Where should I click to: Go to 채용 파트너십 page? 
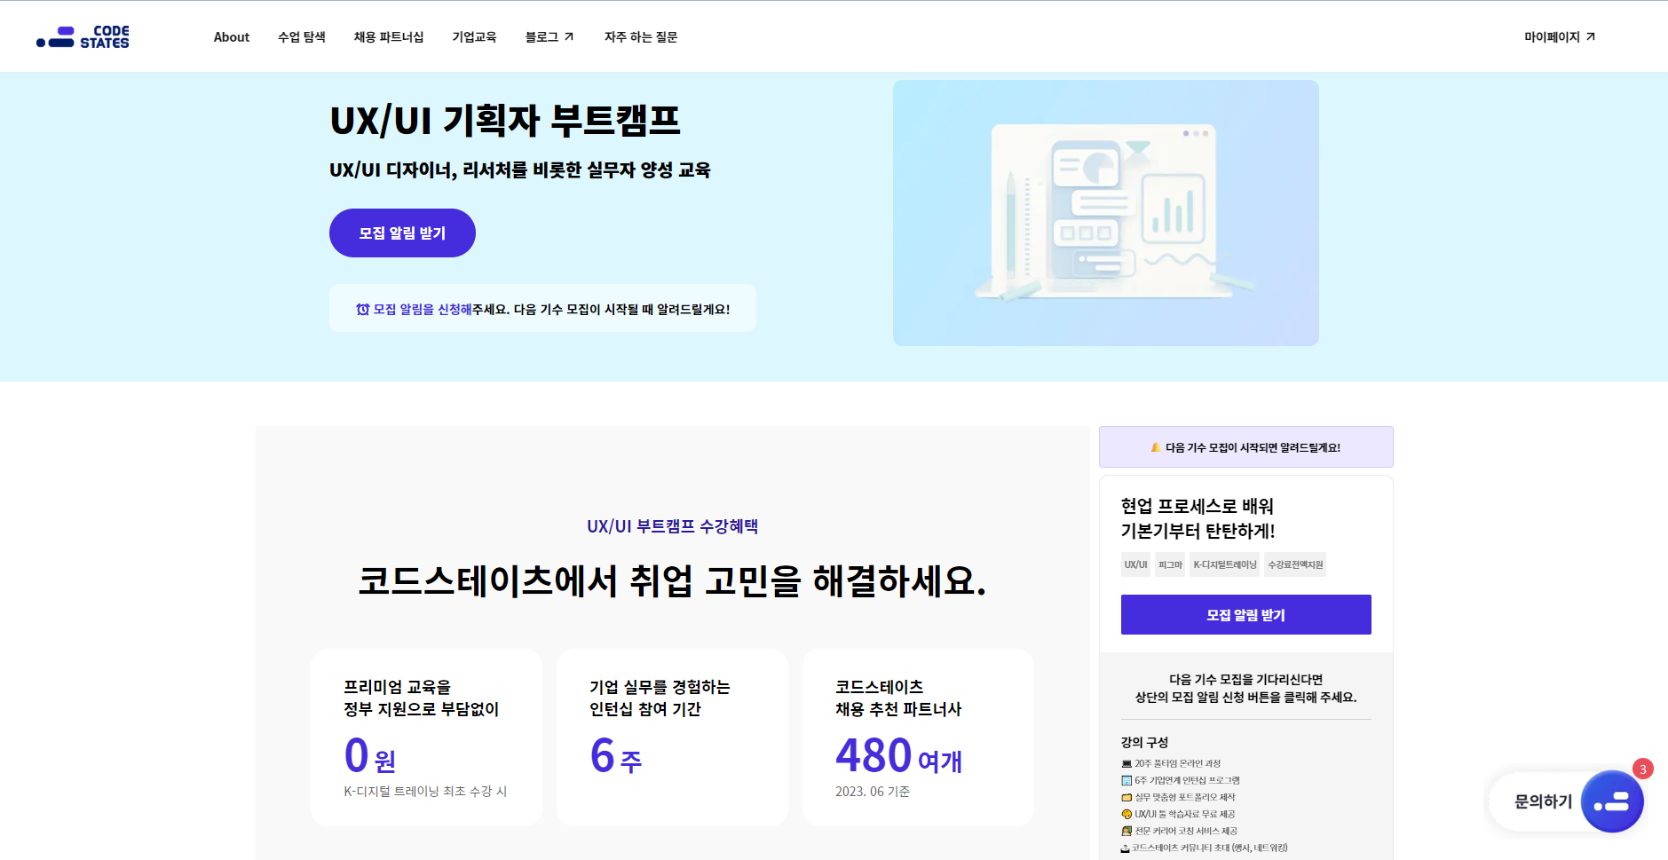(389, 37)
